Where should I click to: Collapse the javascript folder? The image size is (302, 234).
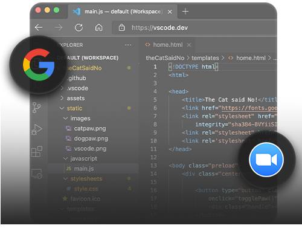point(65,158)
